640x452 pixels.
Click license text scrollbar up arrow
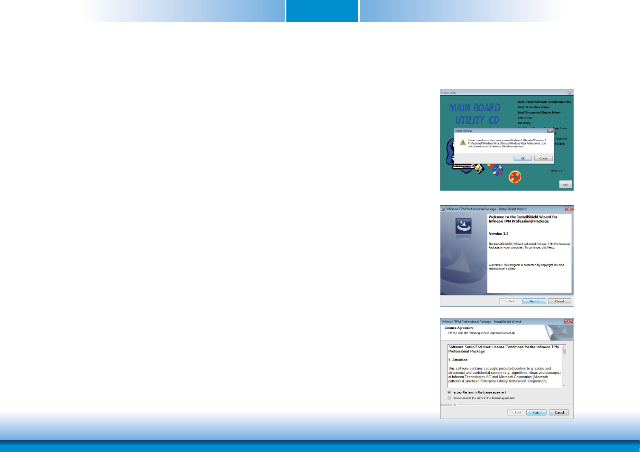564,347
